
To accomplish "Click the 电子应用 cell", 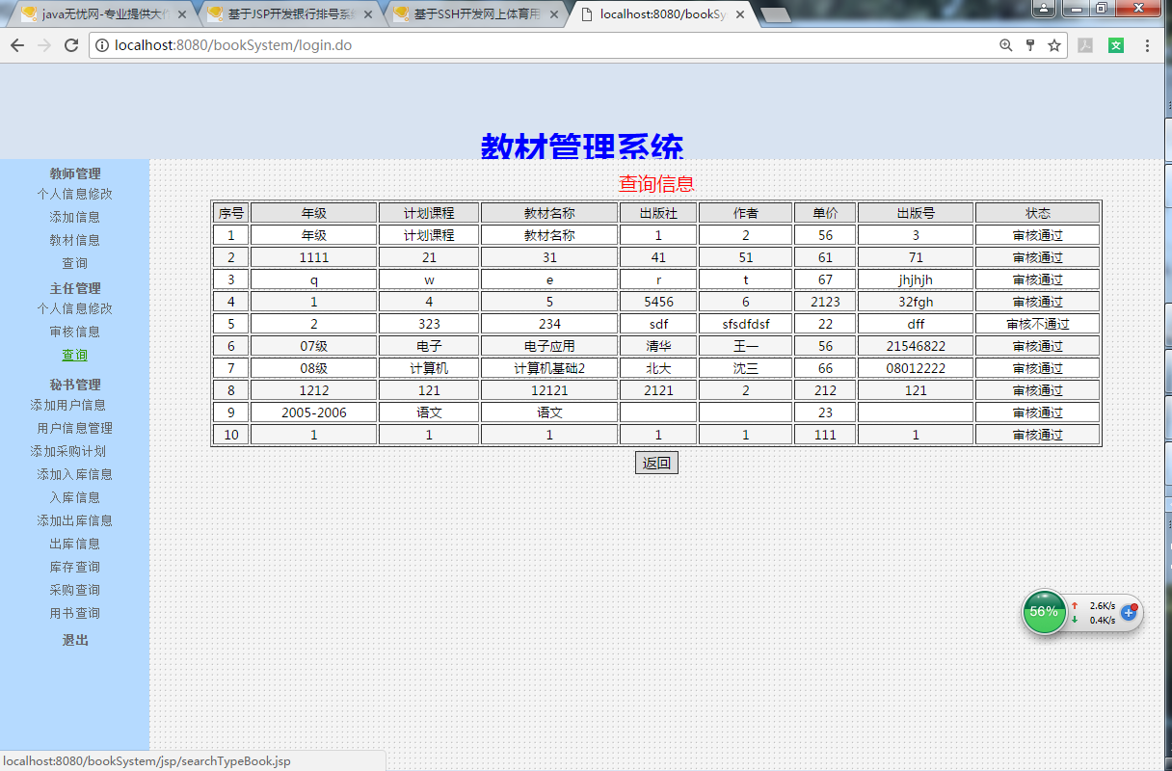I will click(x=549, y=346).
